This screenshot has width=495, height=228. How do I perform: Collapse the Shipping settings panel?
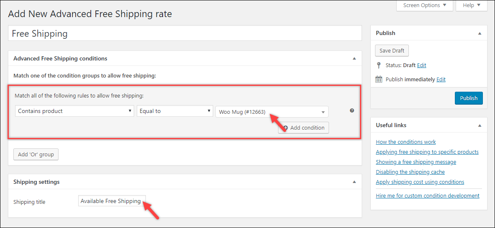pyautogui.click(x=354, y=182)
